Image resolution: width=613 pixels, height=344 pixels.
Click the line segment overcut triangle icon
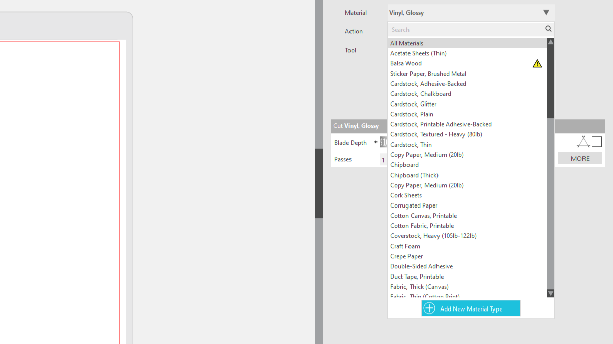pyautogui.click(x=583, y=142)
